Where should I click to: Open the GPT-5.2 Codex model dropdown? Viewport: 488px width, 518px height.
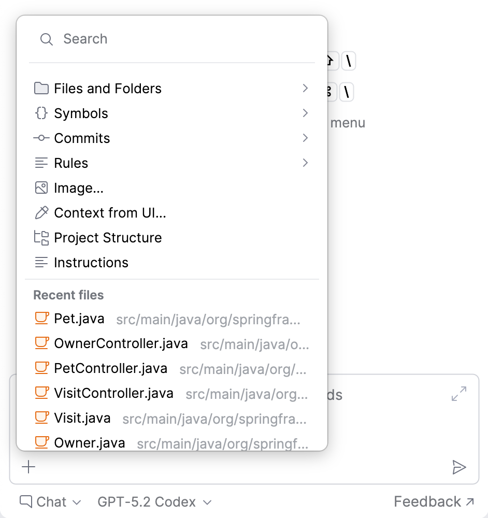coord(154,502)
